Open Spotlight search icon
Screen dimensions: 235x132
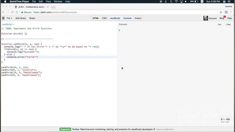(x=171, y=1)
